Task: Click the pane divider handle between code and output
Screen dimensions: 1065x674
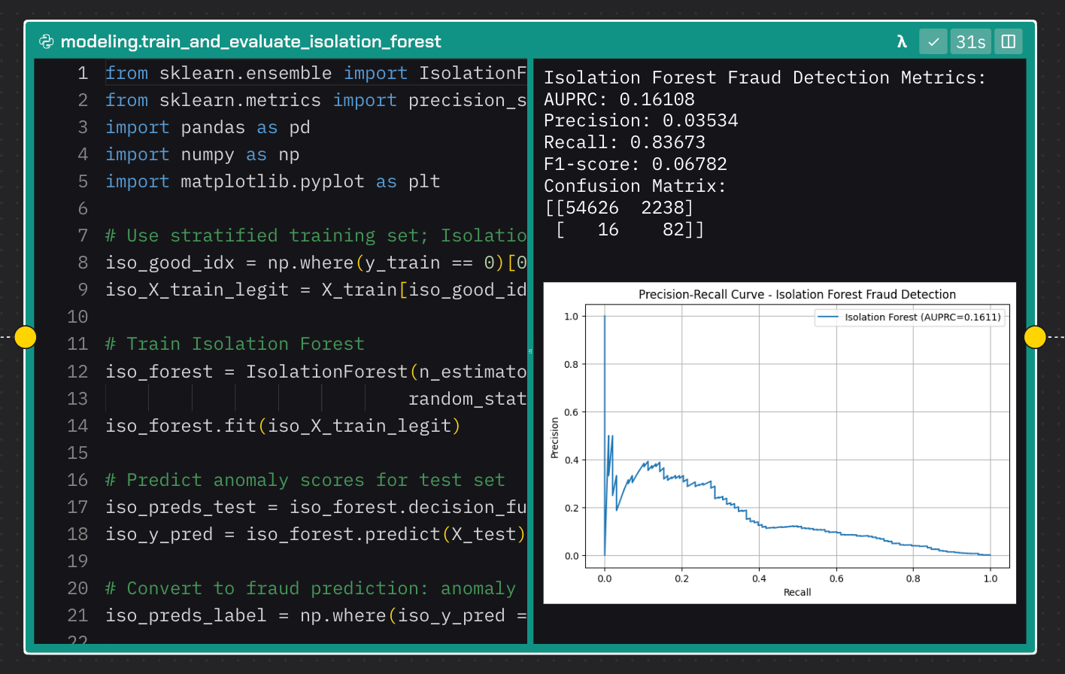Action: pos(530,350)
